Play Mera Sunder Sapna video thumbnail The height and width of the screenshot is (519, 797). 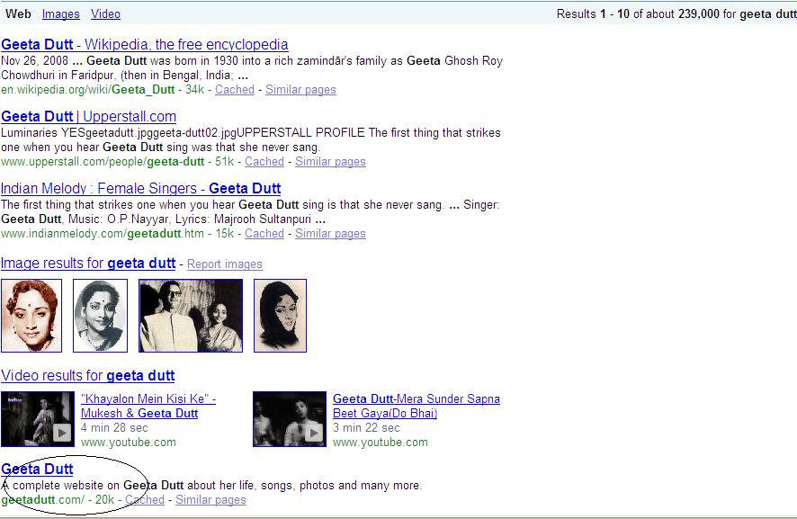tap(290, 419)
